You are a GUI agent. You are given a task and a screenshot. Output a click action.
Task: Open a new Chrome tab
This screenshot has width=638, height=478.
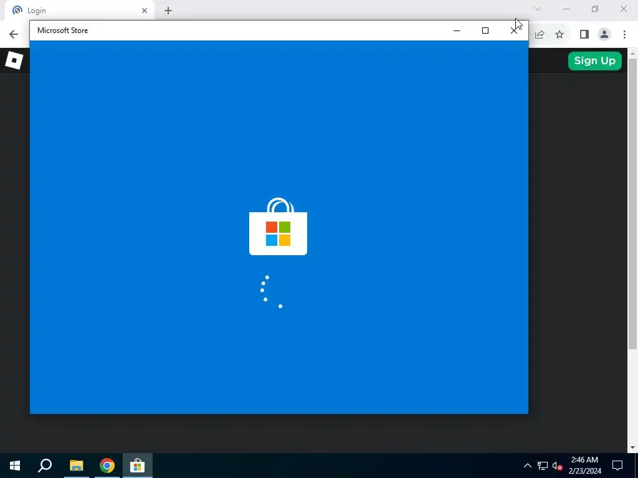point(168,11)
